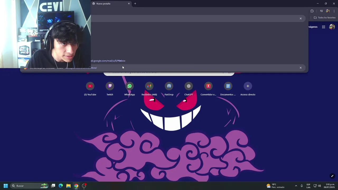Click the Customize Chrome pencil button
The height and width of the screenshot is (190, 338).
[x=332, y=176]
